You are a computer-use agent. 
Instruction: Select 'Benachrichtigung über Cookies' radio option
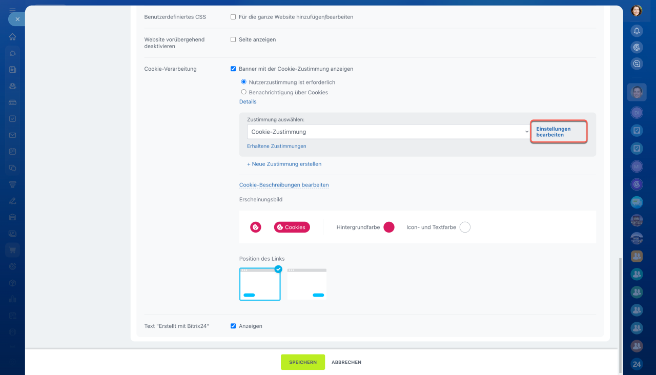244,92
